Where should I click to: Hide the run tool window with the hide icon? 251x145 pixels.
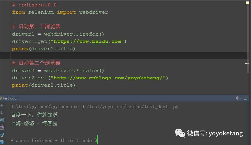click(245, 98)
